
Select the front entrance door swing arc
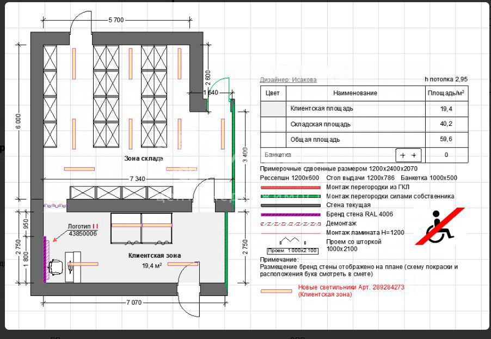[188, 289]
